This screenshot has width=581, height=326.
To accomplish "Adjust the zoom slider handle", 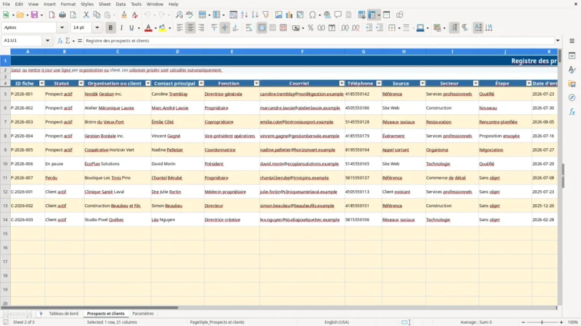I will tap(542, 322).
